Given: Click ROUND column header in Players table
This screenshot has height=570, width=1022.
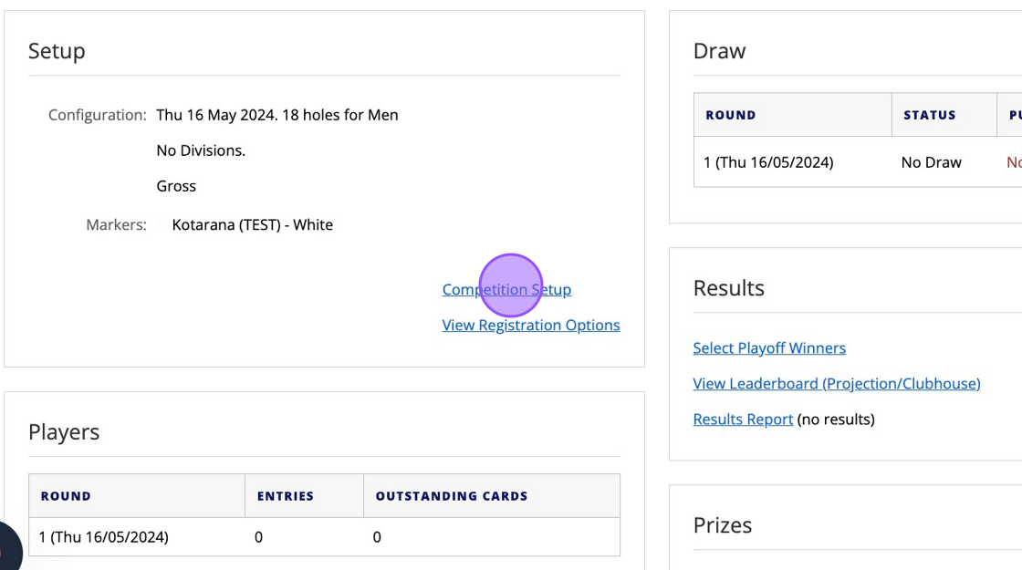Looking at the screenshot, I should coord(66,497).
